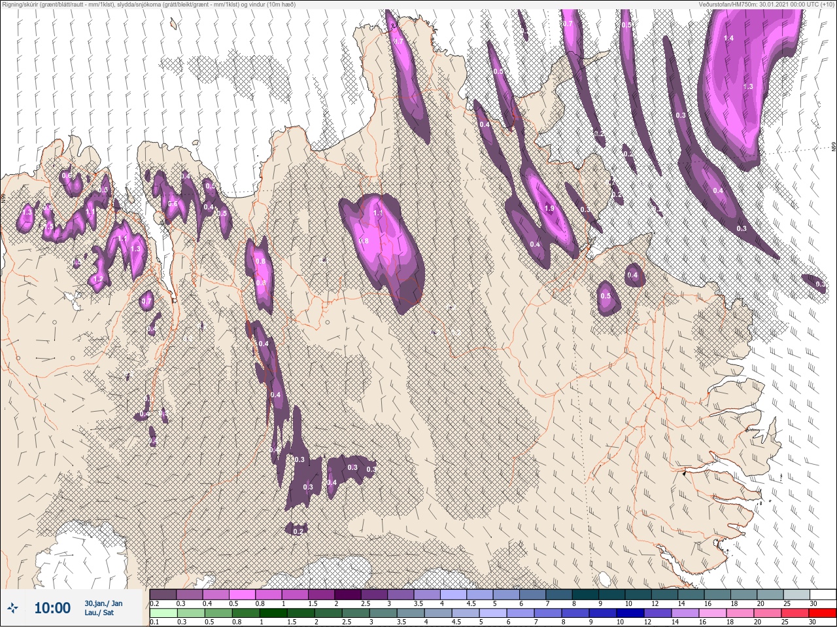Select the 10:00 forecast time label
This screenshot has height=627, width=837.
[x=52, y=608]
